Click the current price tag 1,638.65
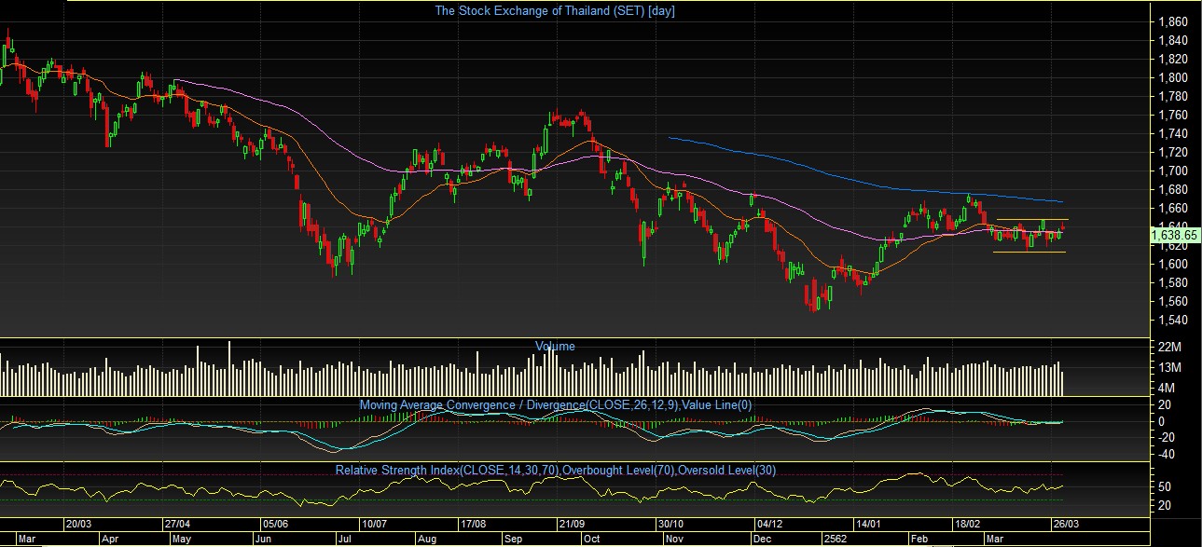This screenshot has width=1202, height=547. tap(1174, 236)
